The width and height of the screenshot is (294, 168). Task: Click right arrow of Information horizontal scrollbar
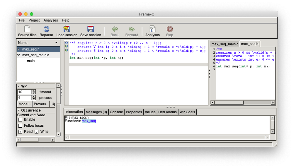coord(267,137)
